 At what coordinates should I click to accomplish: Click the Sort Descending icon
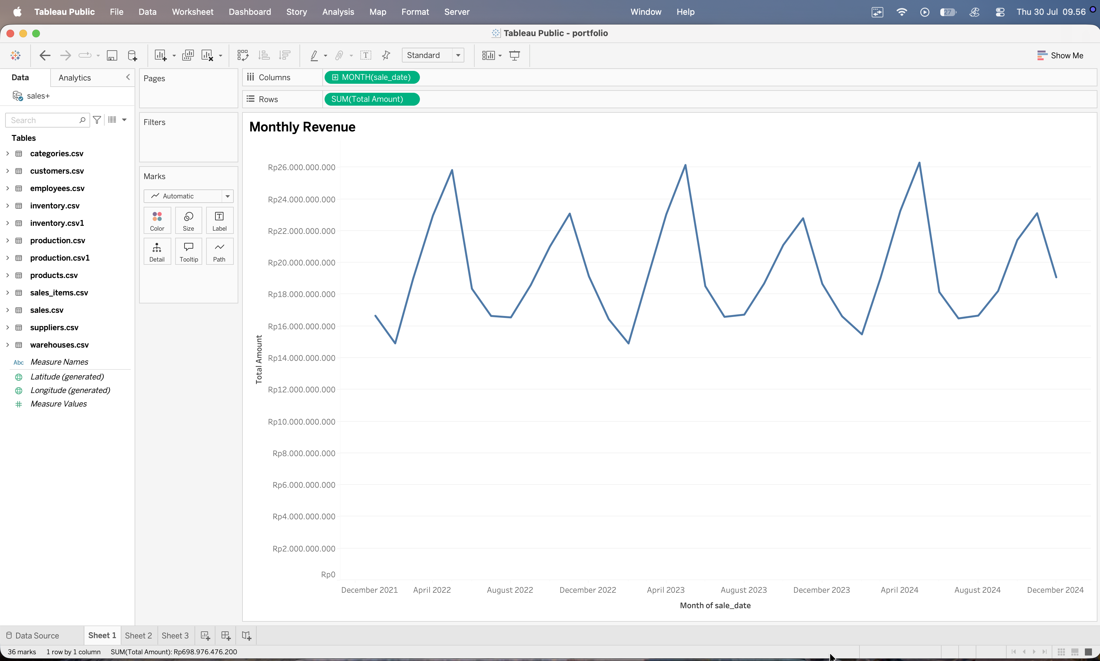[x=284, y=55]
